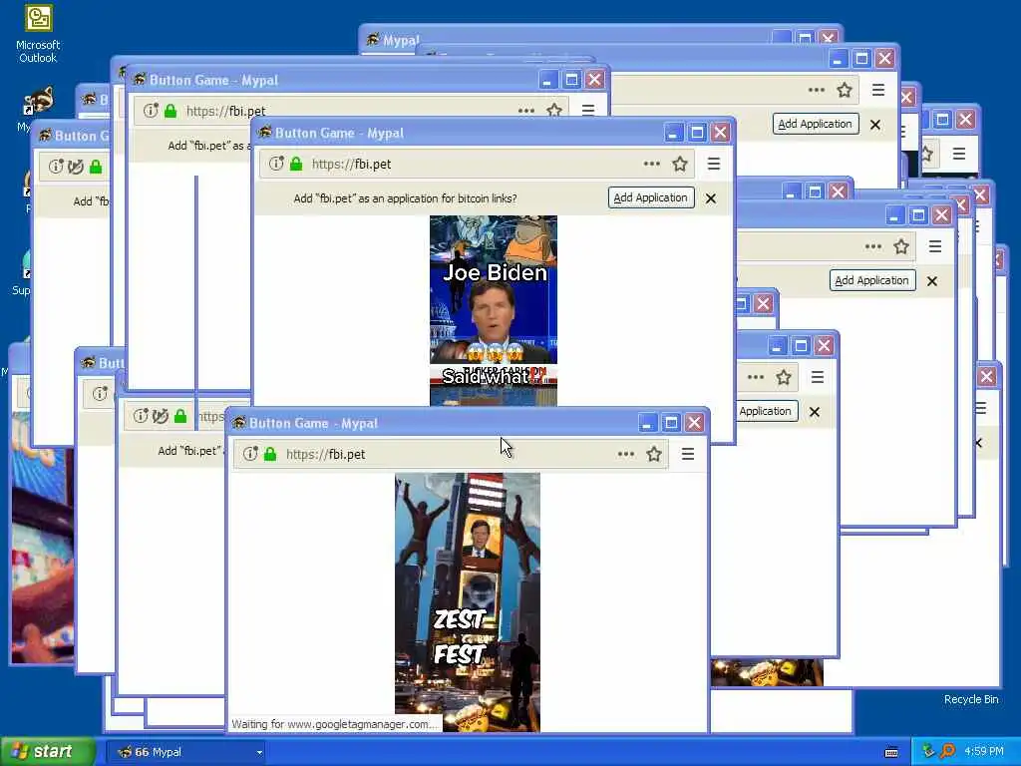Click the padlock in the topmost-left Button Game window
1021x766 pixels.
pos(170,111)
